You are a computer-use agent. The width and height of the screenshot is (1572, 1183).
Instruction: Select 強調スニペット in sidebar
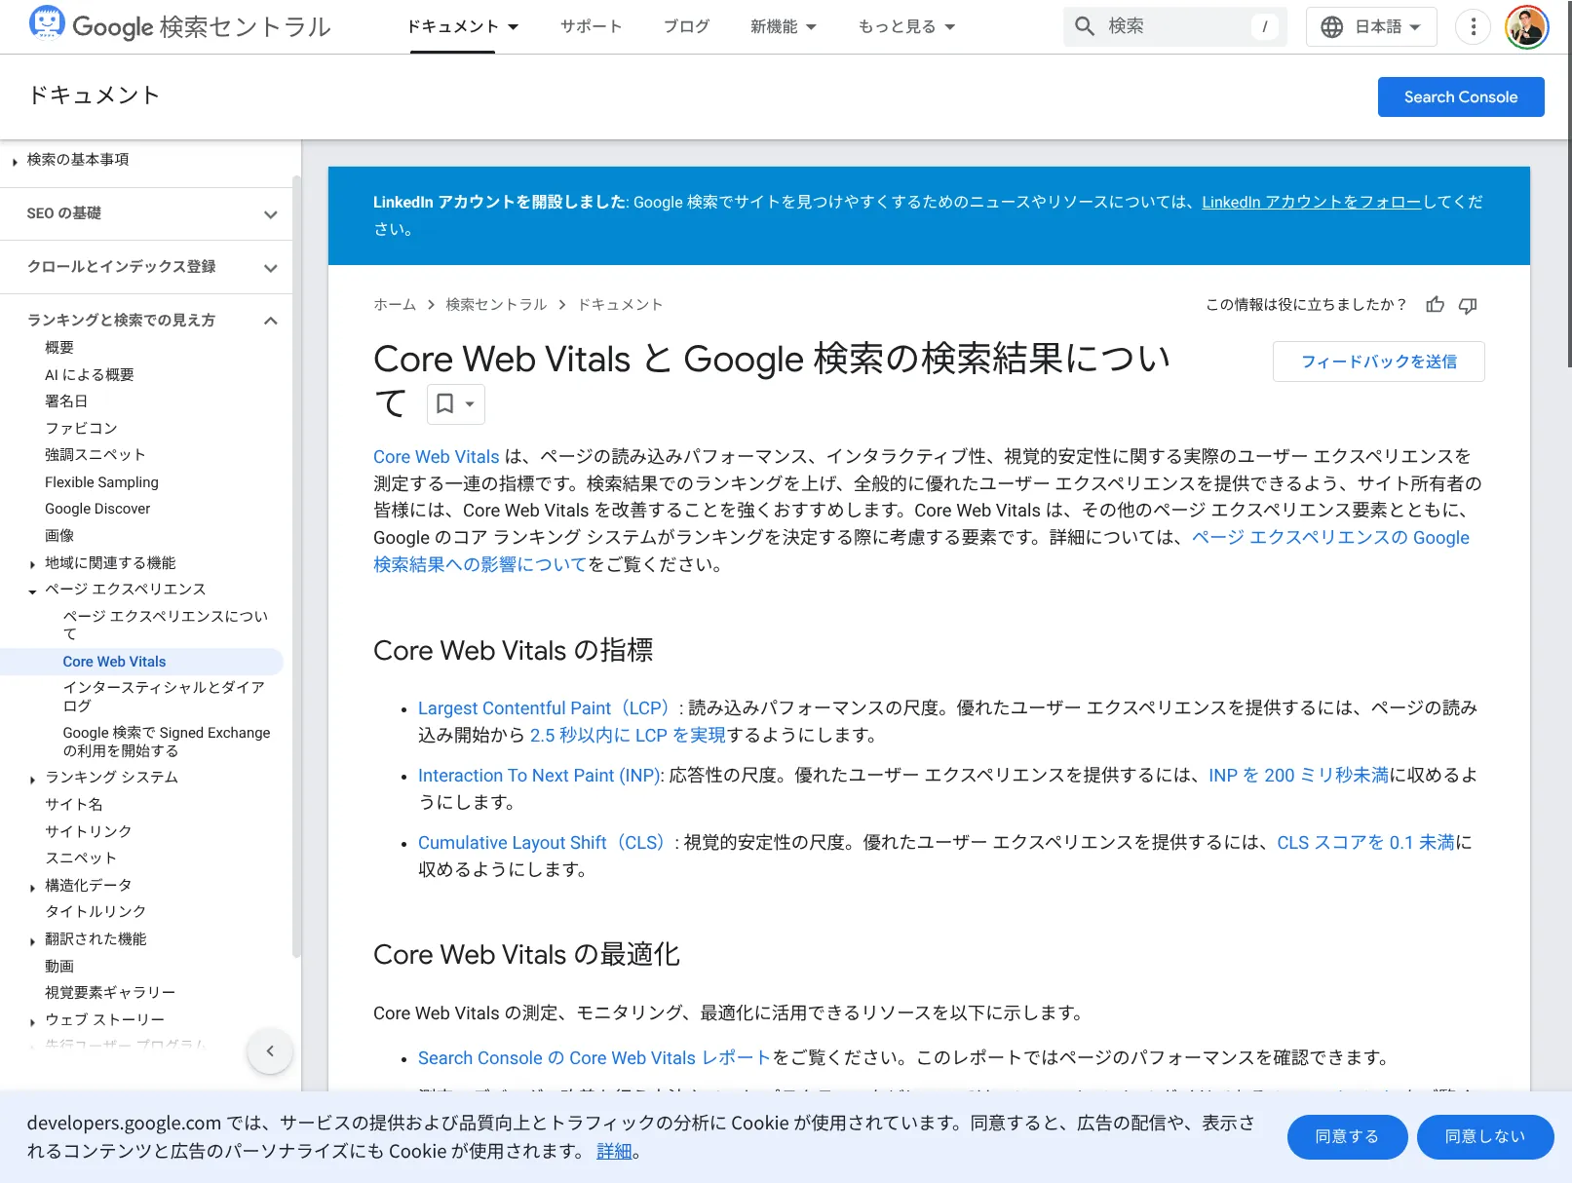click(x=96, y=455)
